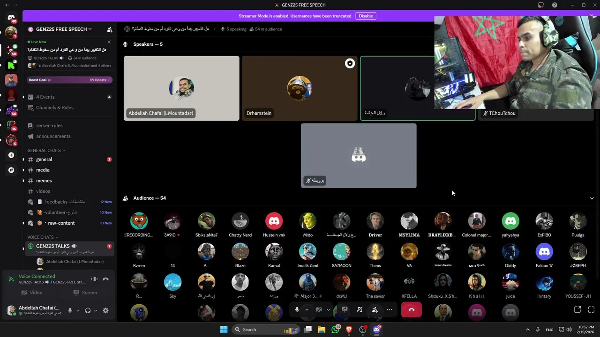Open the memes text channel
The height and width of the screenshot is (337, 600).
point(69,181)
